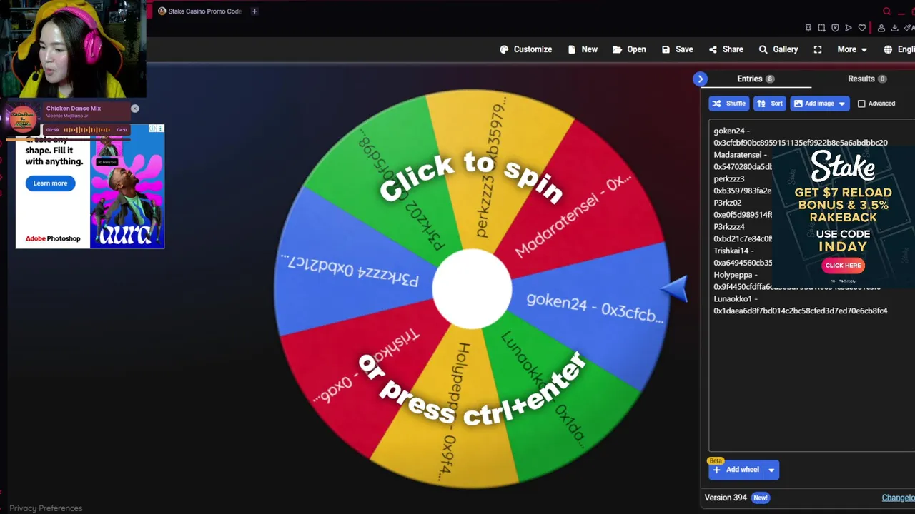Click the browser search magnifier icon
Screen dimensions: 915x514
887,11
